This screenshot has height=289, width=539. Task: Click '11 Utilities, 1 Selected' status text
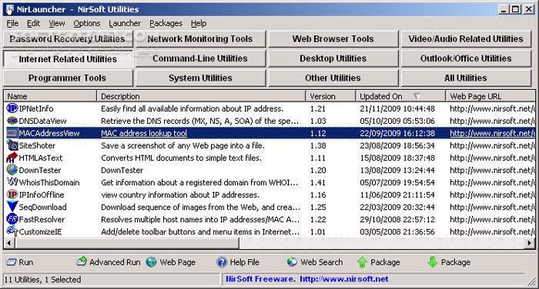click(x=42, y=279)
